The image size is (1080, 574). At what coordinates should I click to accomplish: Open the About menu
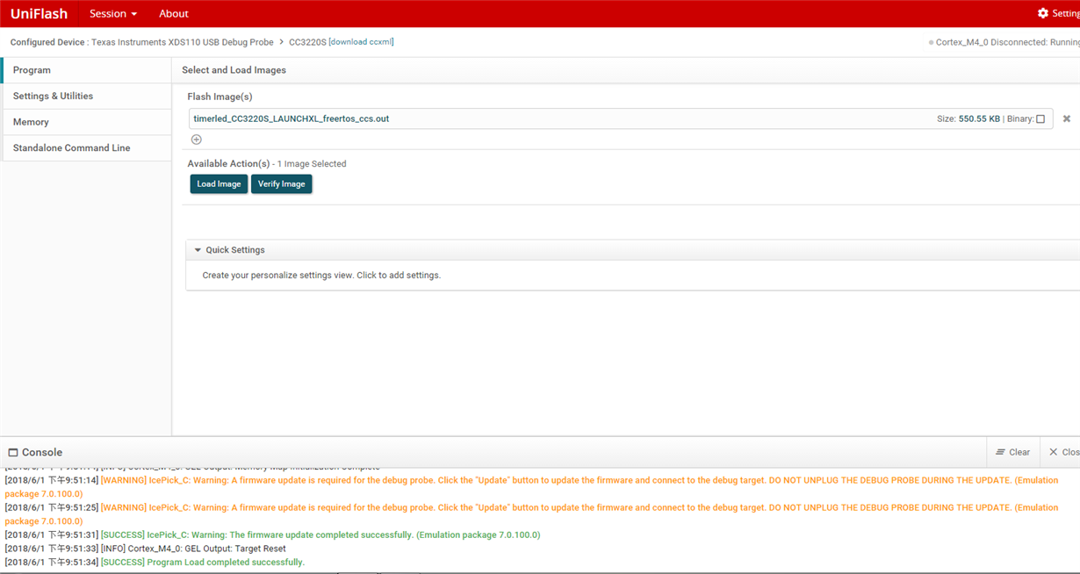pyautogui.click(x=173, y=13)
